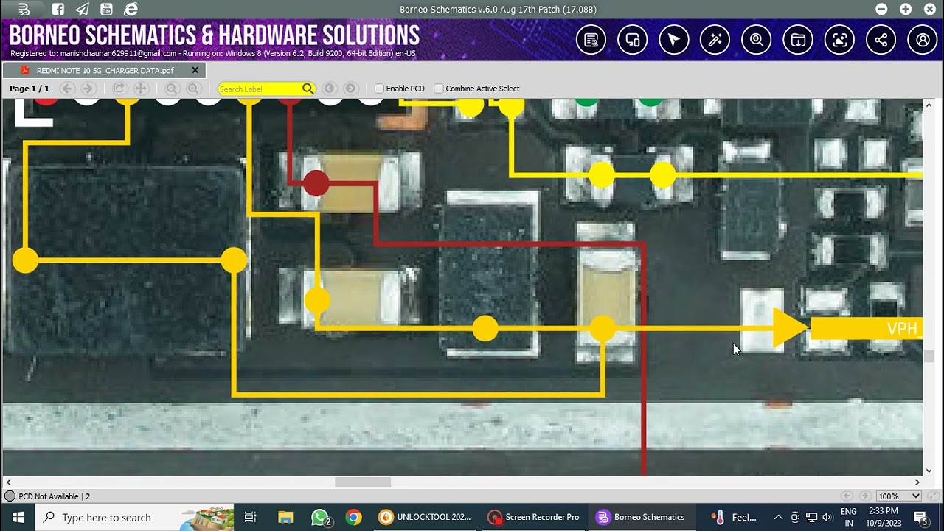Go to previous search result arrow
Viewport: 944px width, 531px height.
point(330,88)
